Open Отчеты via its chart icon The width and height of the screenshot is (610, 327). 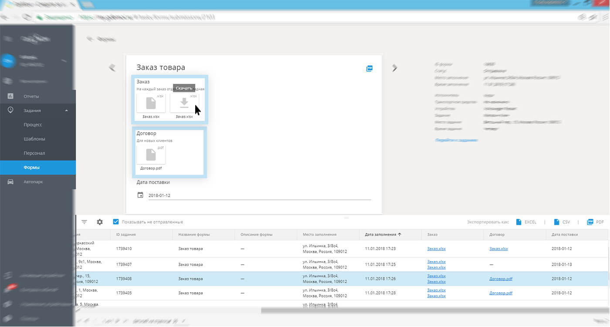10,96
